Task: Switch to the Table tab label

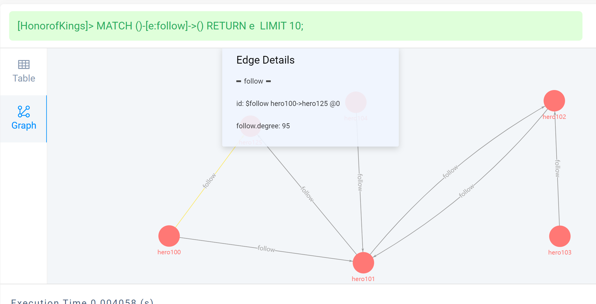Action: [24, 78]
